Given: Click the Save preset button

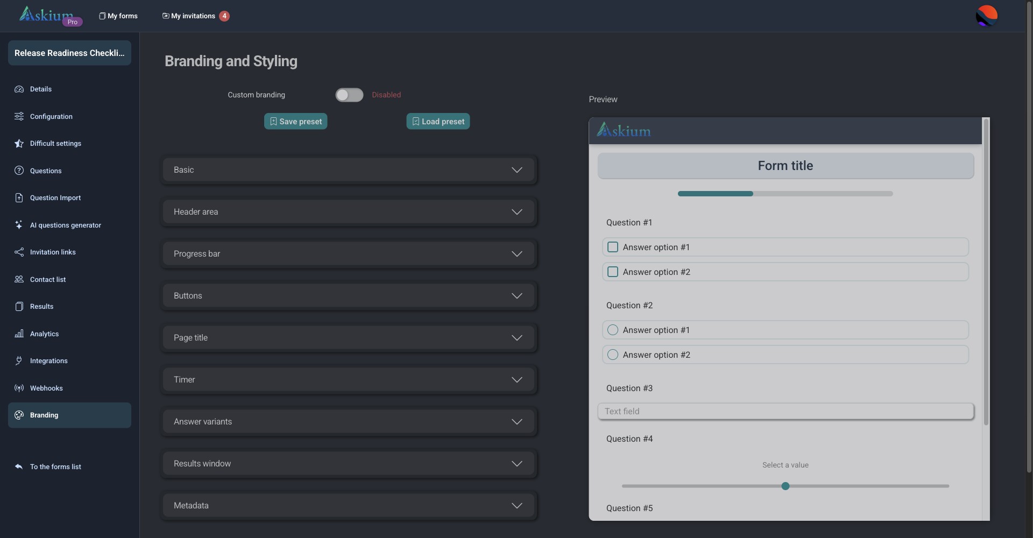Looking at the screenshot, I should [x=295, y=122].
